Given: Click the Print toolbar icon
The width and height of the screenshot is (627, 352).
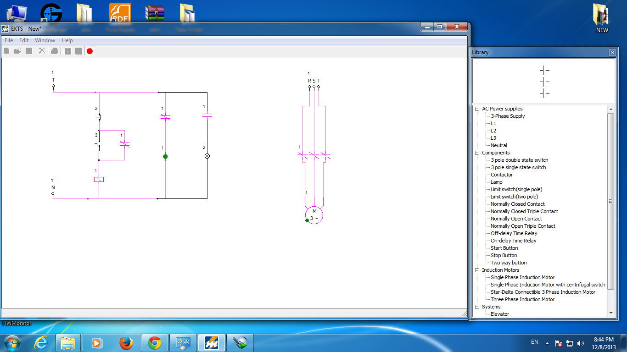Looking at the screenshot, I should (x=55, y=51).
